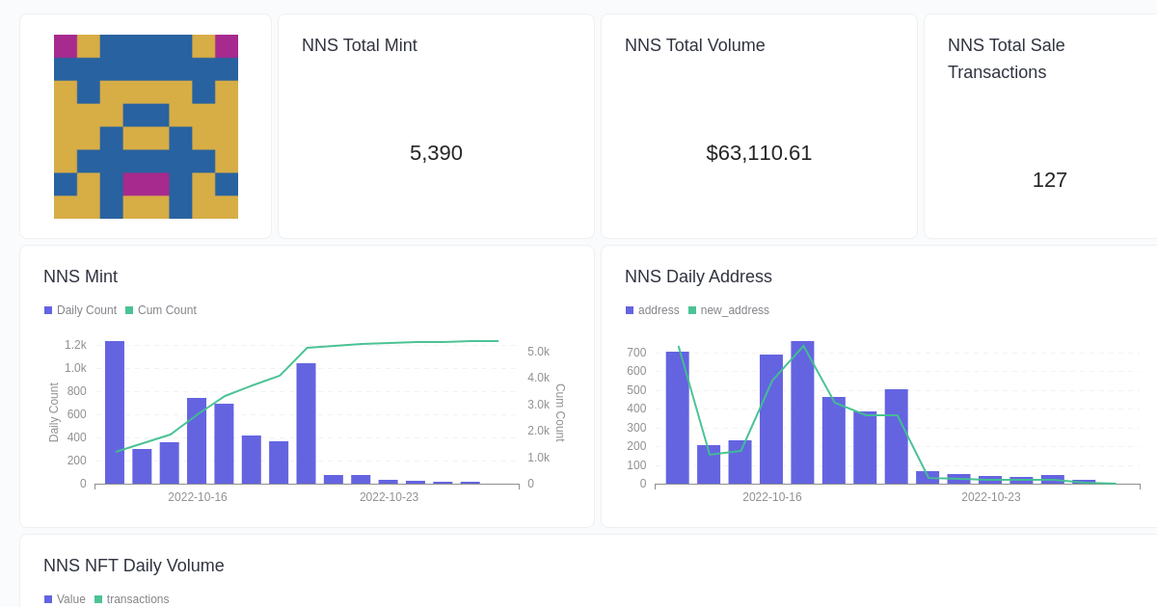
Task: Click the 127 sale transactions count
Action: [x=1049, y=180]
